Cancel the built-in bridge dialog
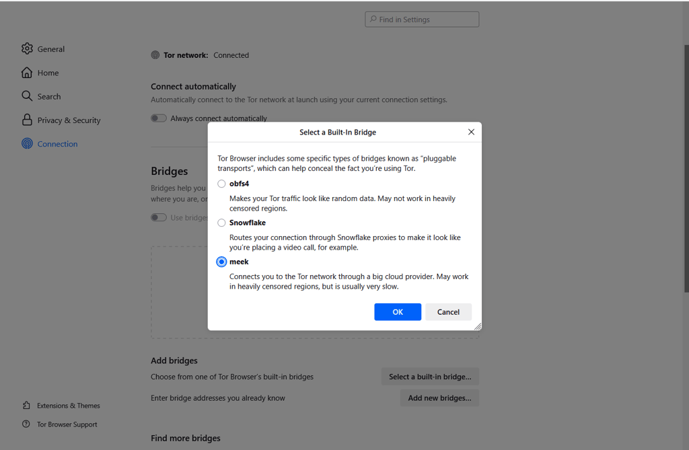The image size is (689, 450). pos(448,311)
